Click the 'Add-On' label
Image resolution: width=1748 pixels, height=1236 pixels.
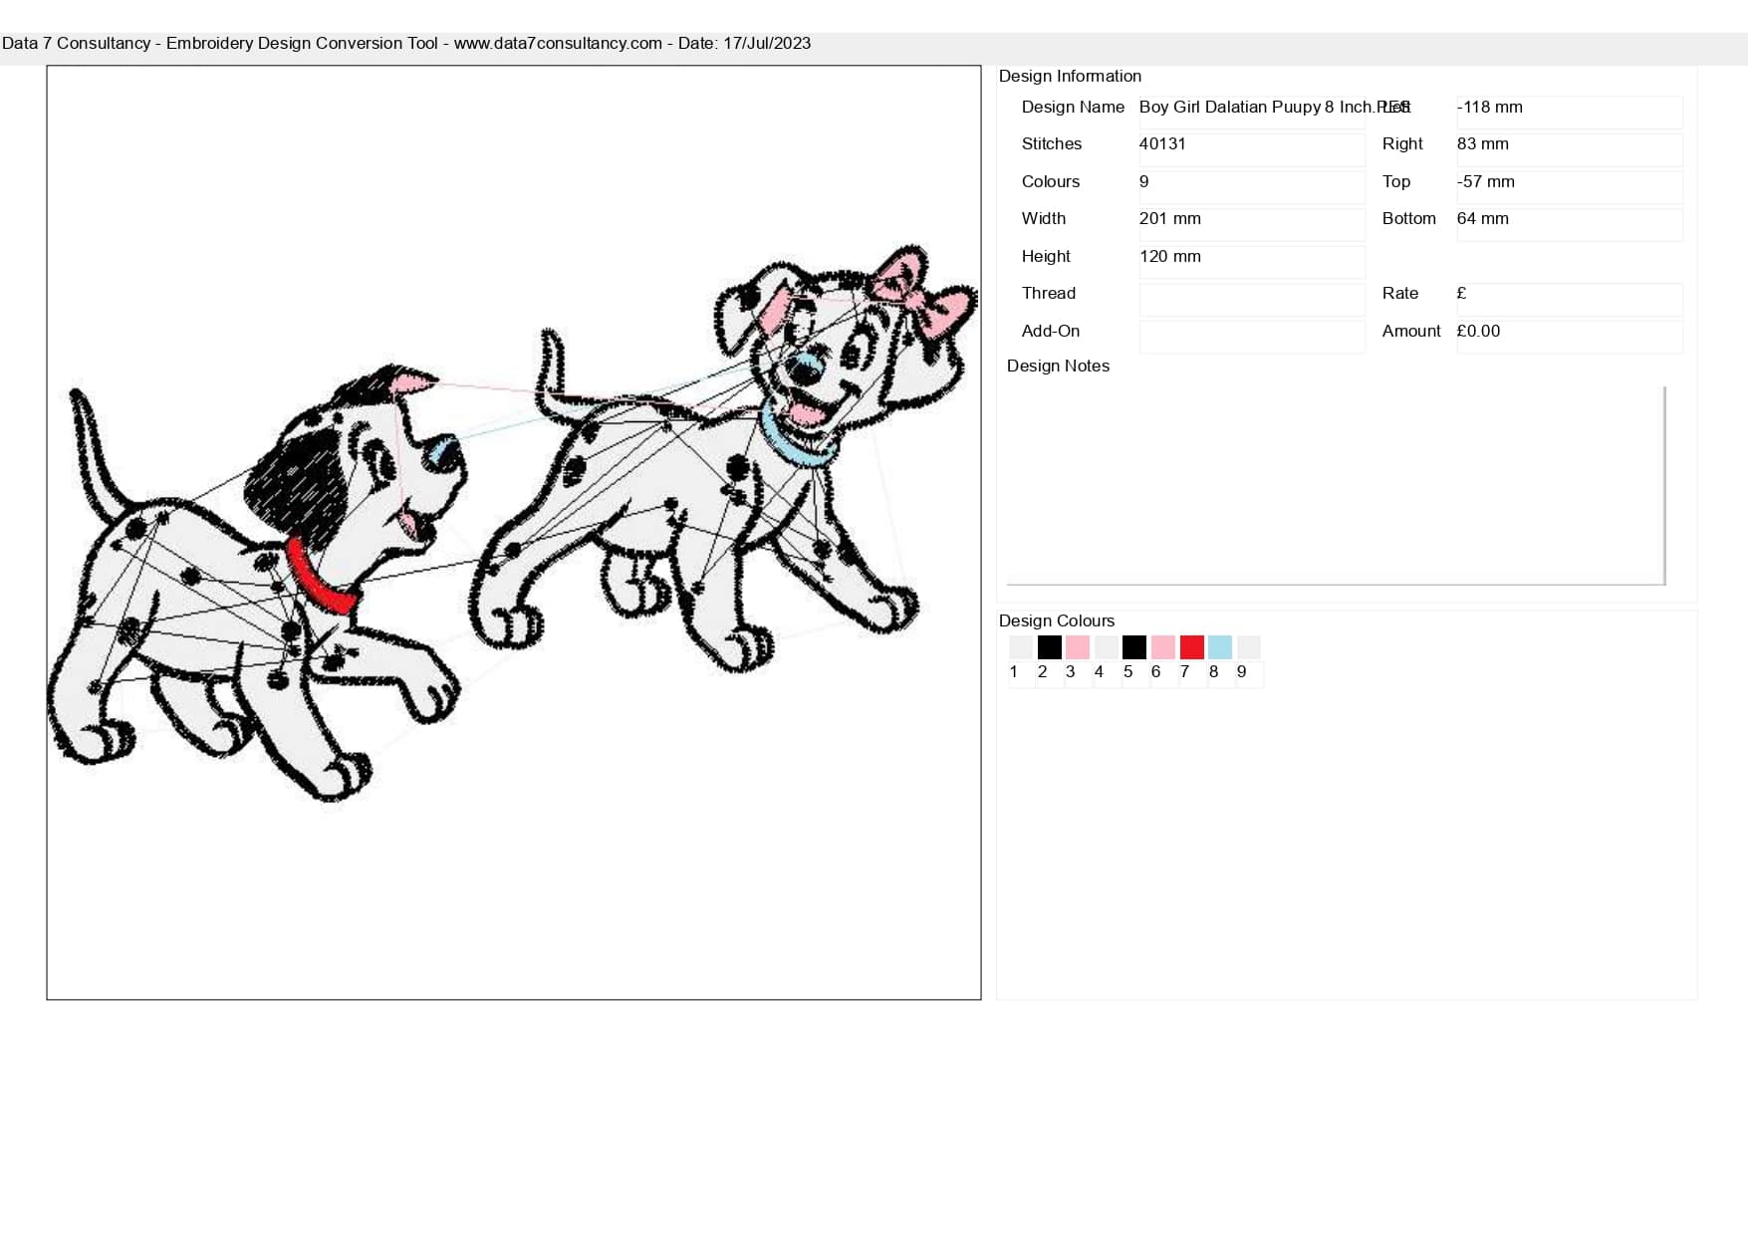[x=1051, y=331]
